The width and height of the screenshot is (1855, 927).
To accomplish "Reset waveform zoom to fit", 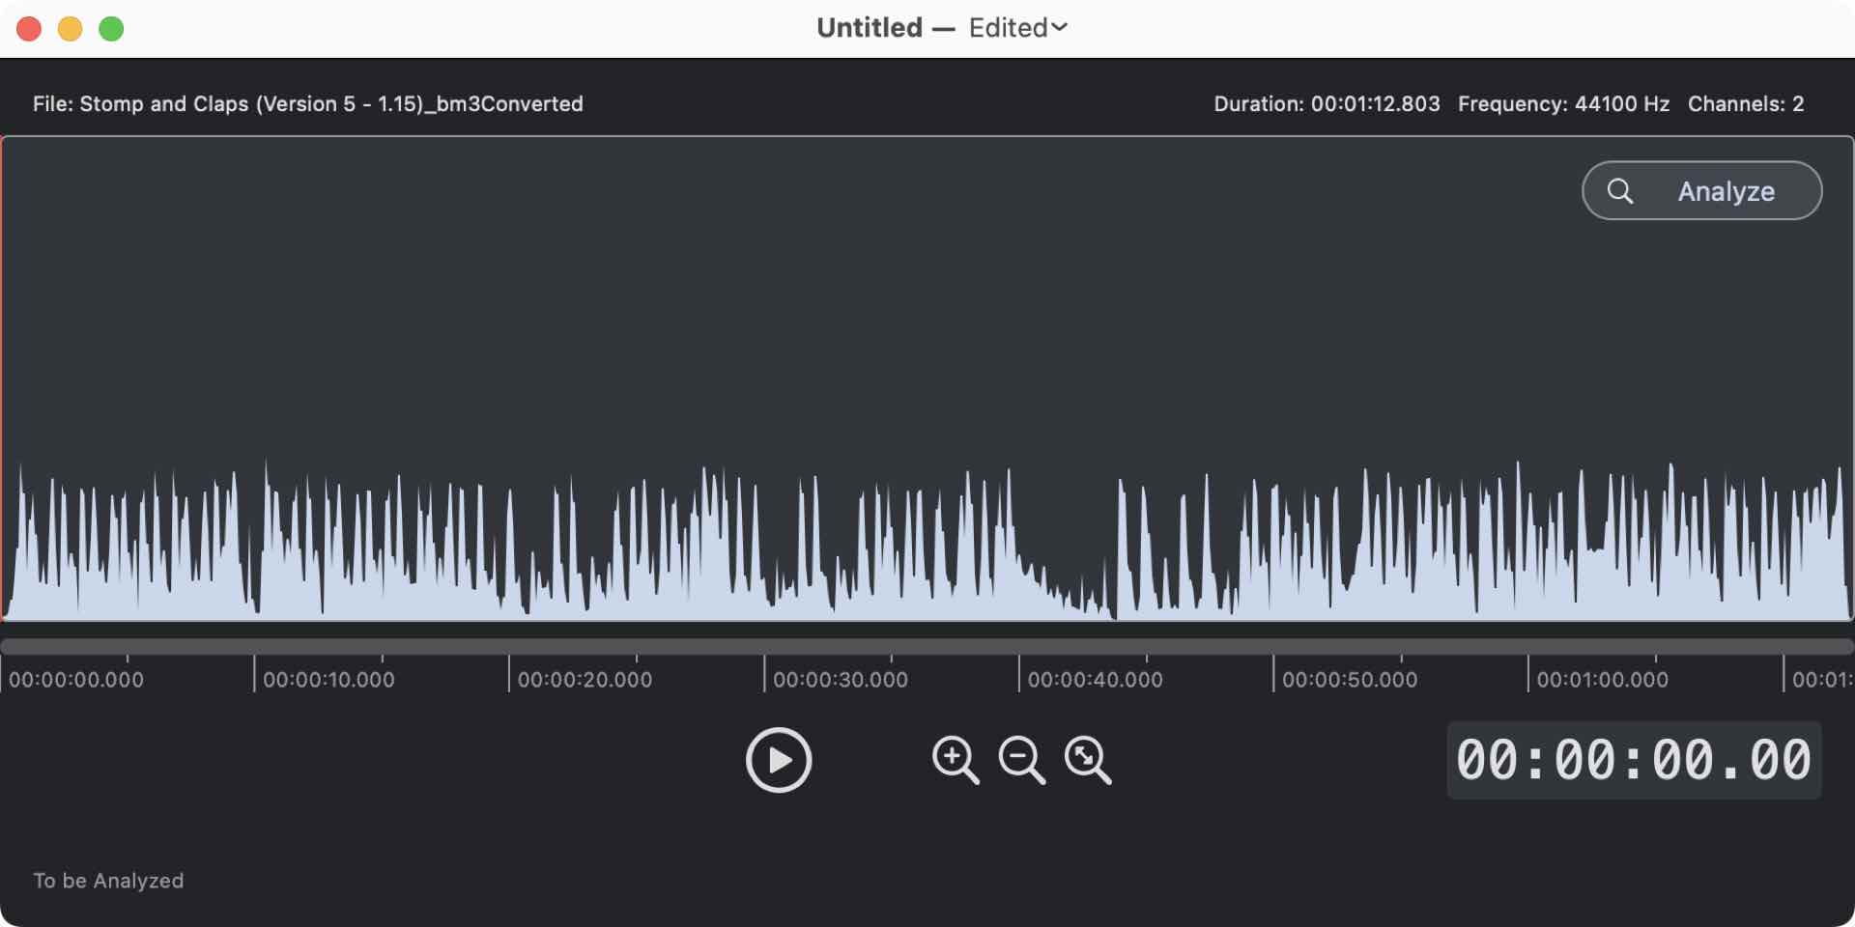I will [x=1088, y=760].
